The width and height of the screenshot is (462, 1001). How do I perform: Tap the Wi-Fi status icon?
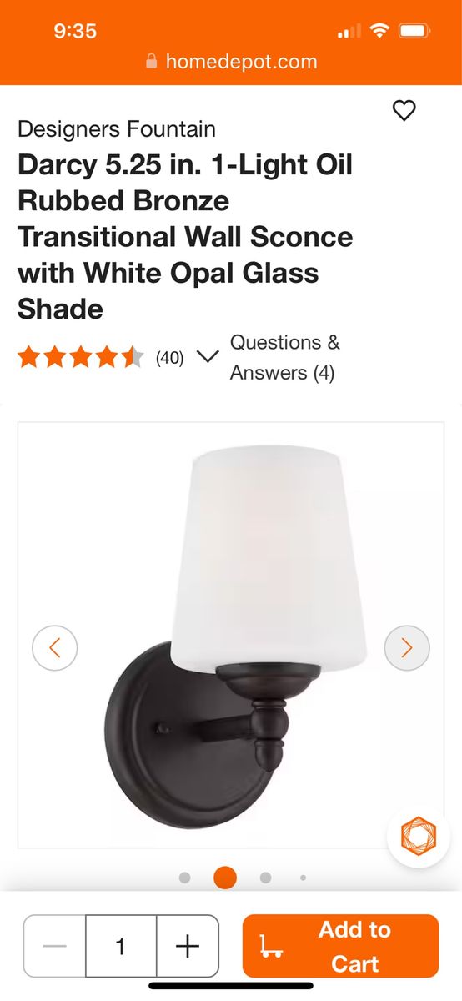coord(379,32)
